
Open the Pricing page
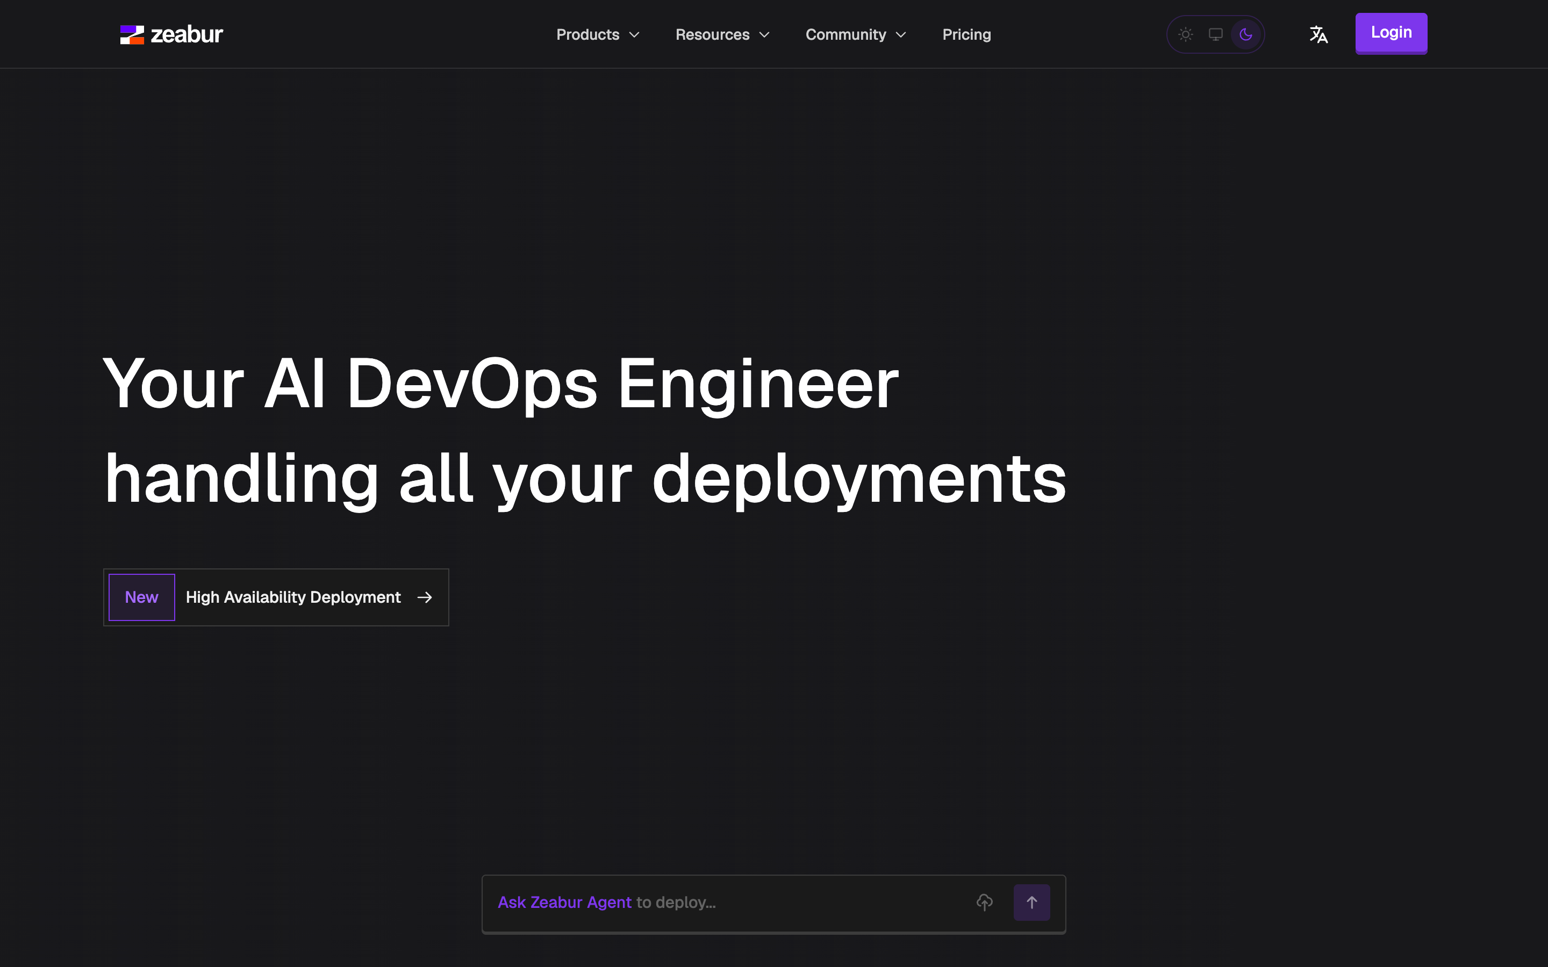tap(966, 34)
